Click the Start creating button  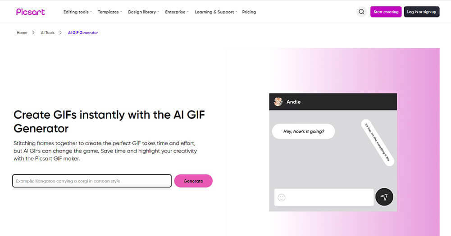[386, 12]
